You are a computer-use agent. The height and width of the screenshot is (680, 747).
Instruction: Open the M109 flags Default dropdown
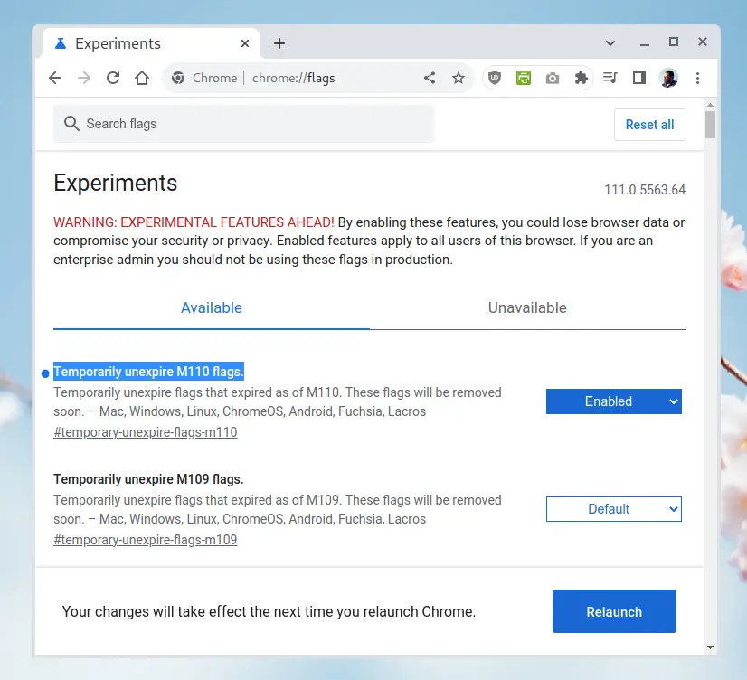point(613,509)
